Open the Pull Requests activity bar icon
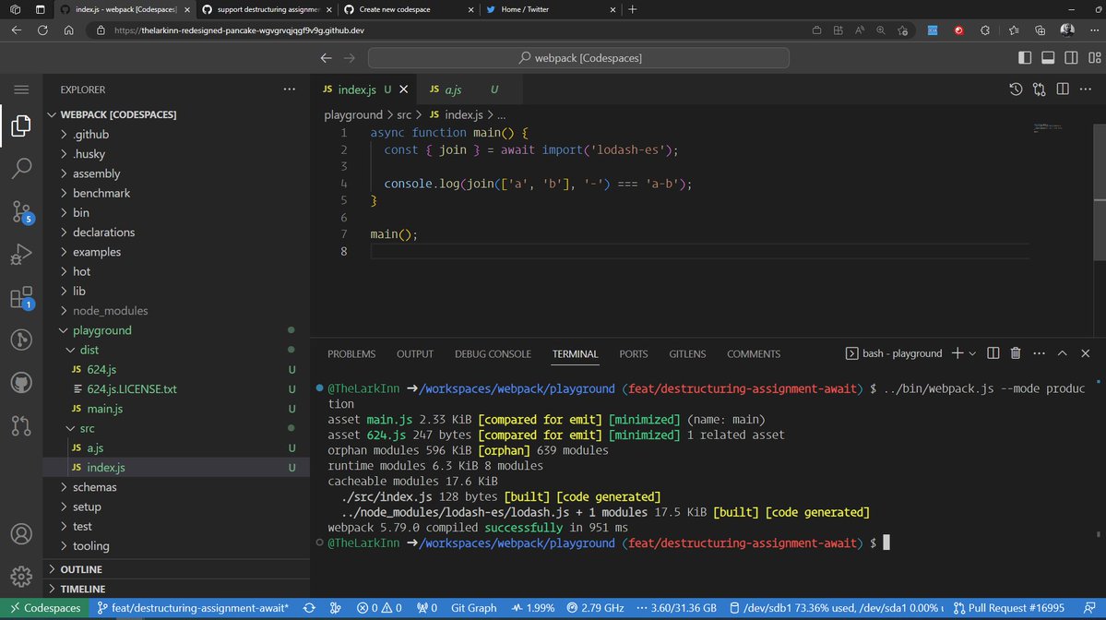This screenshot has width=1106, height=620. [x=21, y=425]
